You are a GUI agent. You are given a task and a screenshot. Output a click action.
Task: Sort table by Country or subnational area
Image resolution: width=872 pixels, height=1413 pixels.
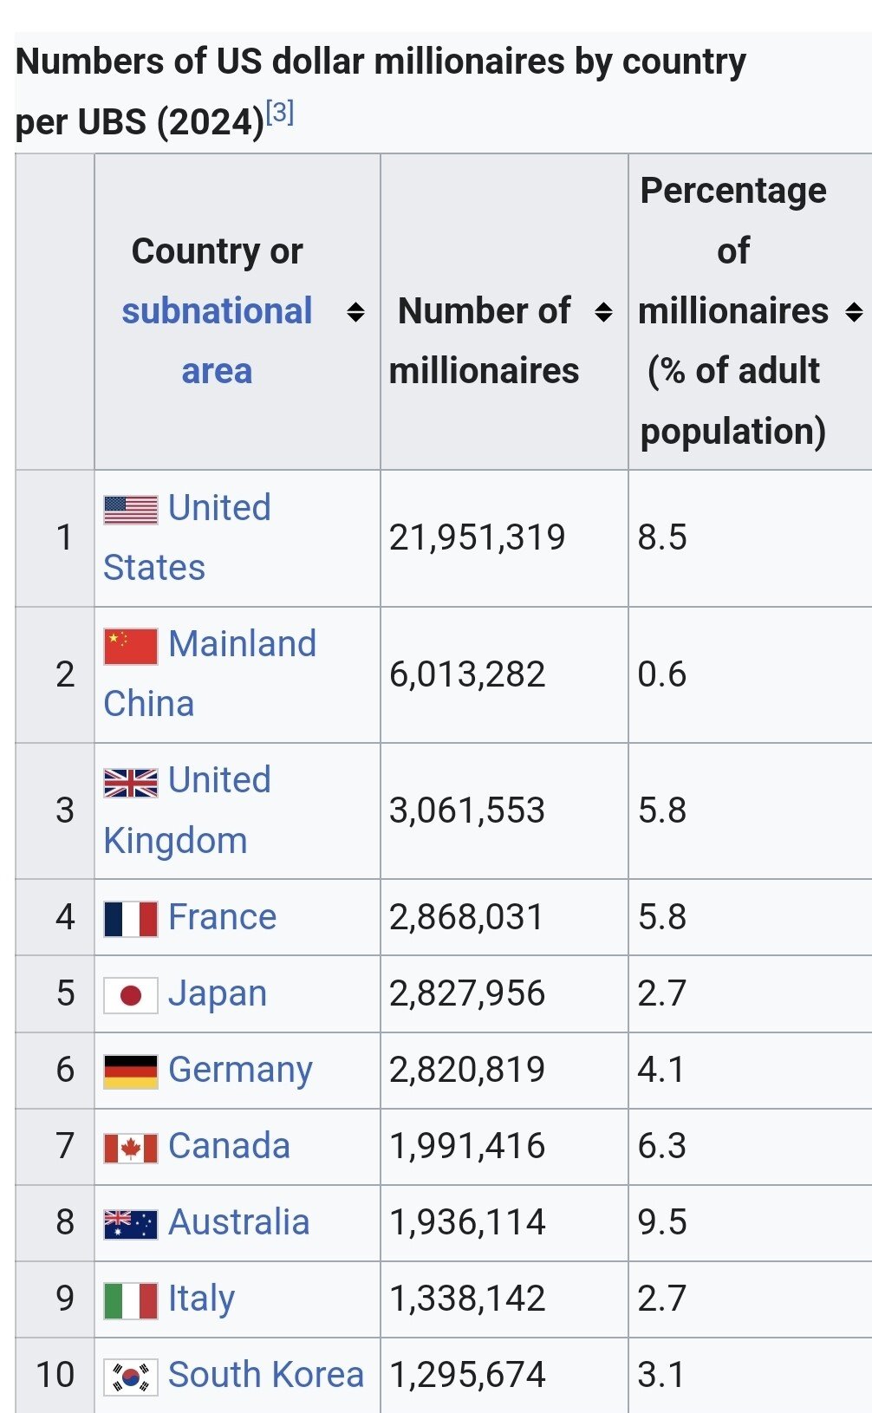(x=355, y=312)
